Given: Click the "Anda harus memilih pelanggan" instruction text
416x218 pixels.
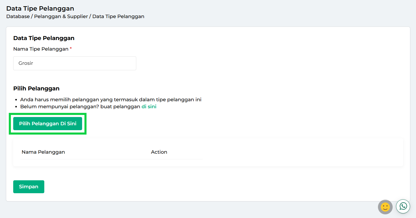Looking at the screenshot, I should tap(111, 100).
